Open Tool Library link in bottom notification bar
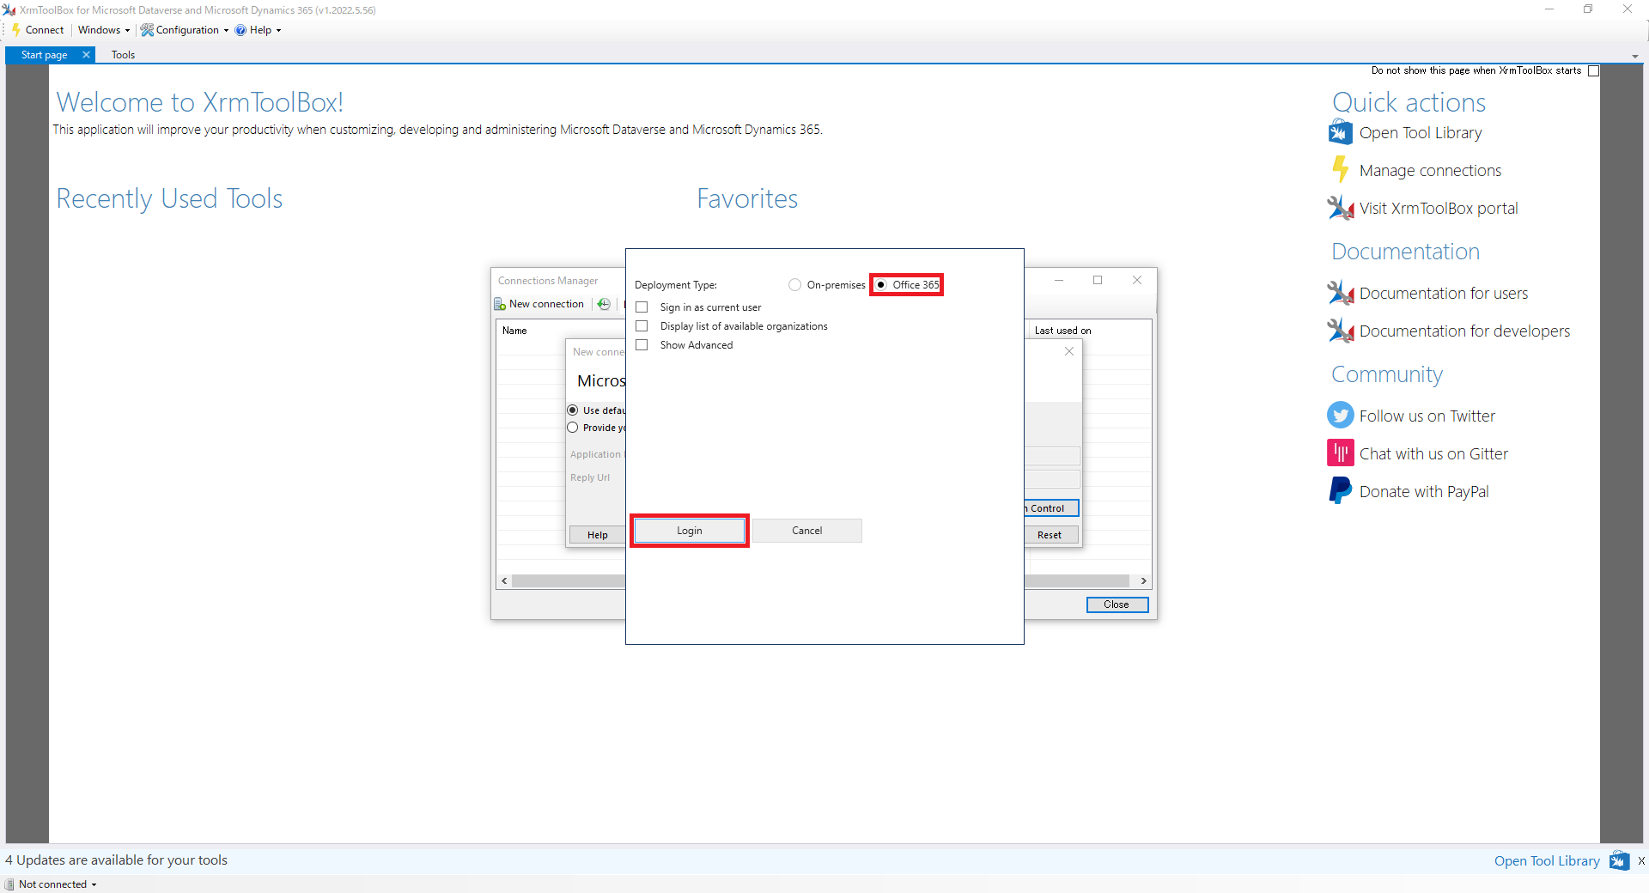The height and width of the screenshot is (893, 1649). 1547,860
